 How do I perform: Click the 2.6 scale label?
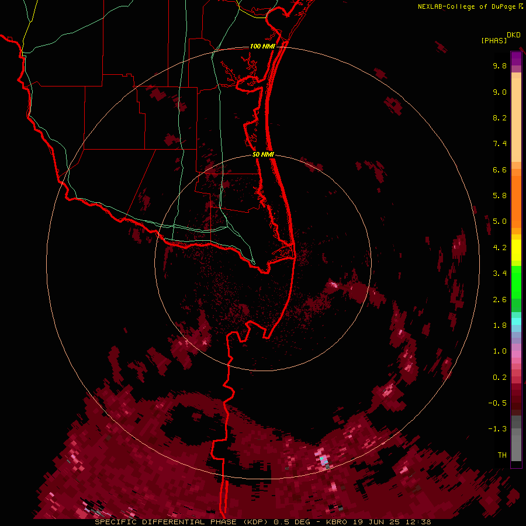500,300
